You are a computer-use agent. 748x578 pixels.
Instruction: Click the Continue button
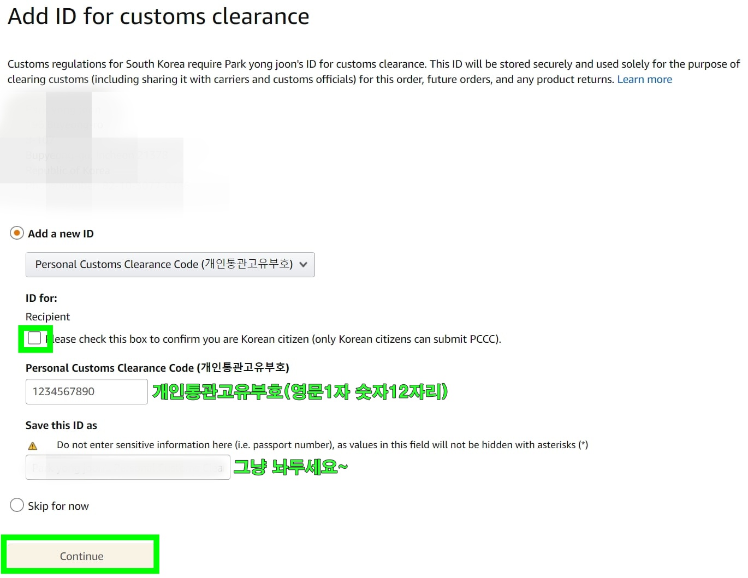click(81, 556)
